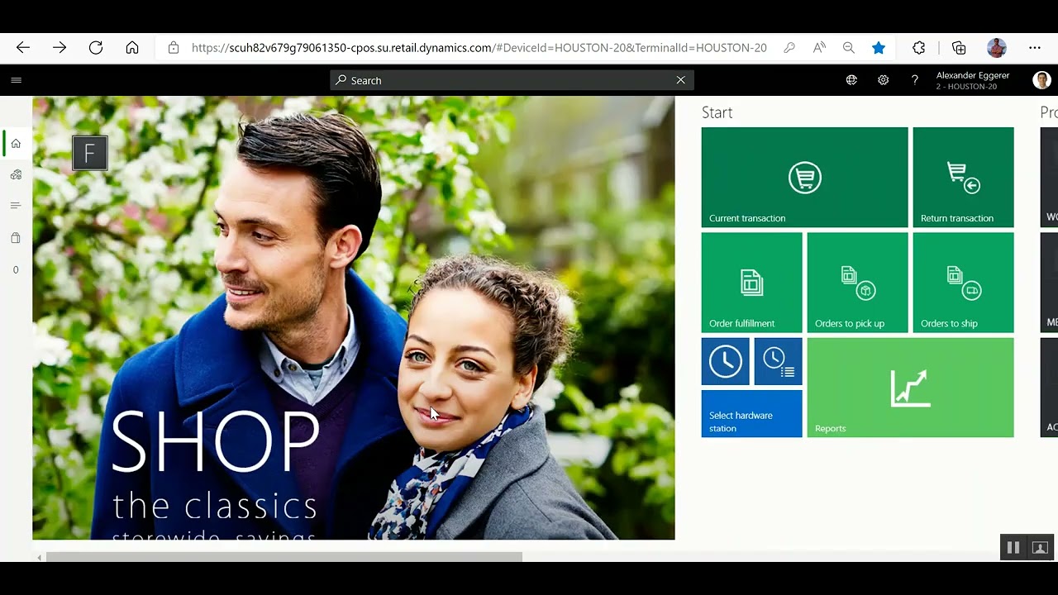Click the time clock list tile

point(778,361)
